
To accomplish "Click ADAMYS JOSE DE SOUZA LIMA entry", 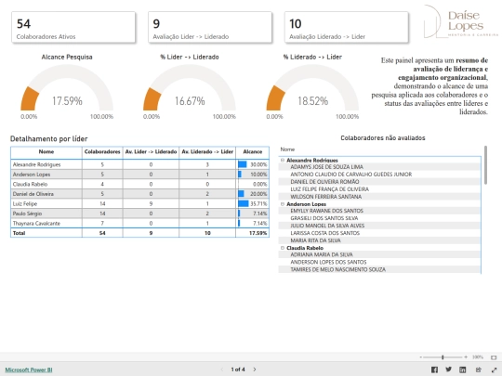I will [326, 167].
